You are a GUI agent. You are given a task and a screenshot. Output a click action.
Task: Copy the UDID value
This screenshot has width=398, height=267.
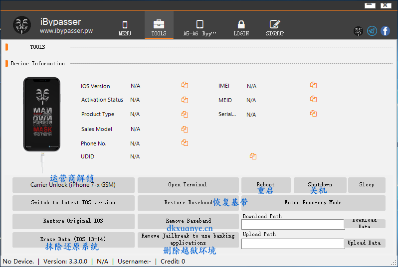pos(253,156)
